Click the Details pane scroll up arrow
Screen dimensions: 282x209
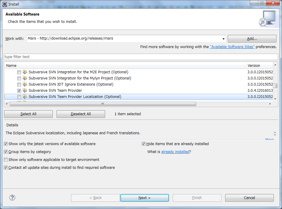pos(275,132)
